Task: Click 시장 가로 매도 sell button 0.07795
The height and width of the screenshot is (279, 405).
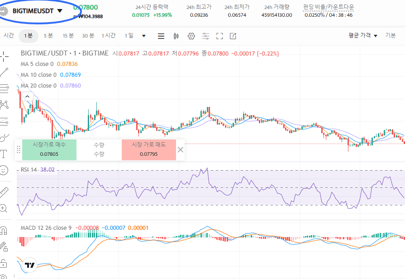Action: (x=149, y=150)
